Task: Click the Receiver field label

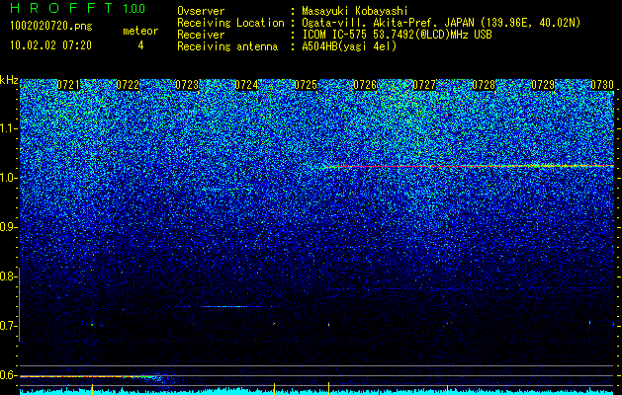Action: coord(201,35)
